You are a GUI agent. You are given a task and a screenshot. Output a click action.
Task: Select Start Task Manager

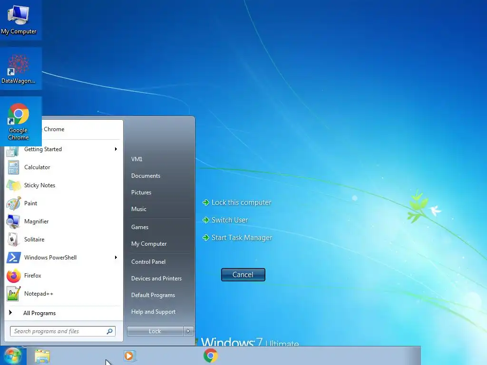(x=242, y=238)
